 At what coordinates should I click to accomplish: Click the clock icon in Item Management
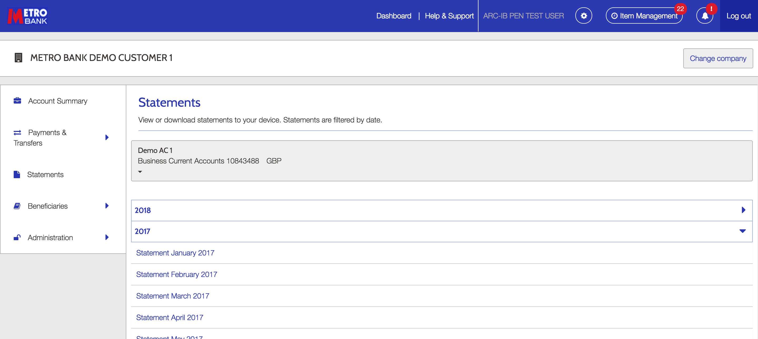614,16
